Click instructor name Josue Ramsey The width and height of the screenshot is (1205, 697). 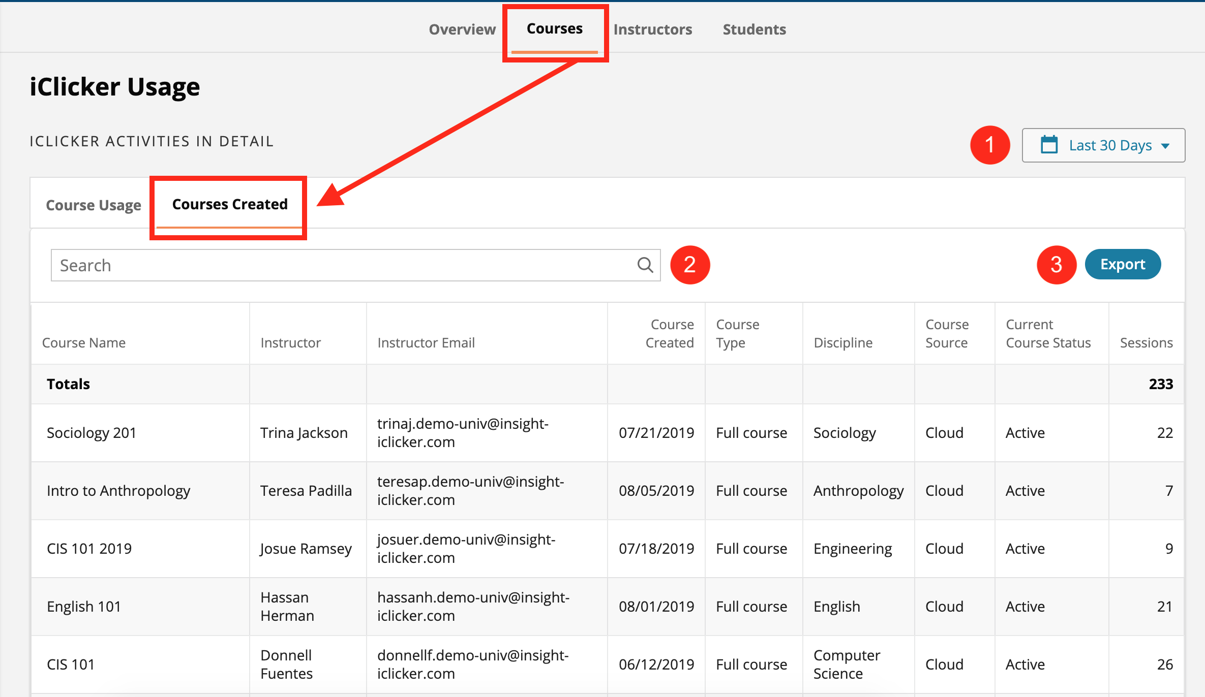point(306,548)
